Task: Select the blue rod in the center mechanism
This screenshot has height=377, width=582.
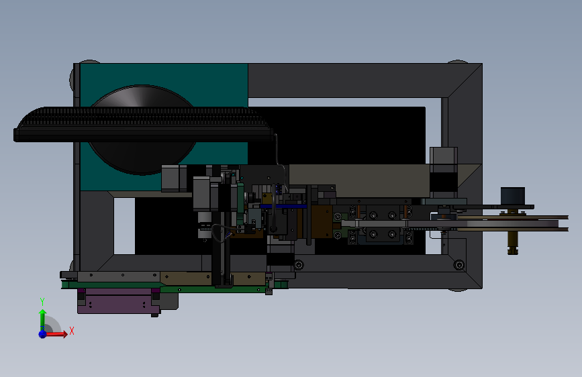Action: [x=283, y=206]
